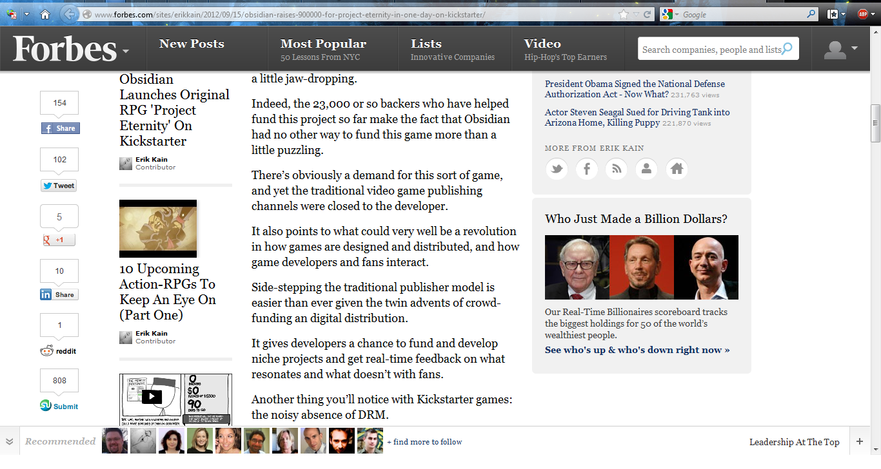Open the Google search engine dropdown
The image size is (881, 469).
(x=669, y=14)
